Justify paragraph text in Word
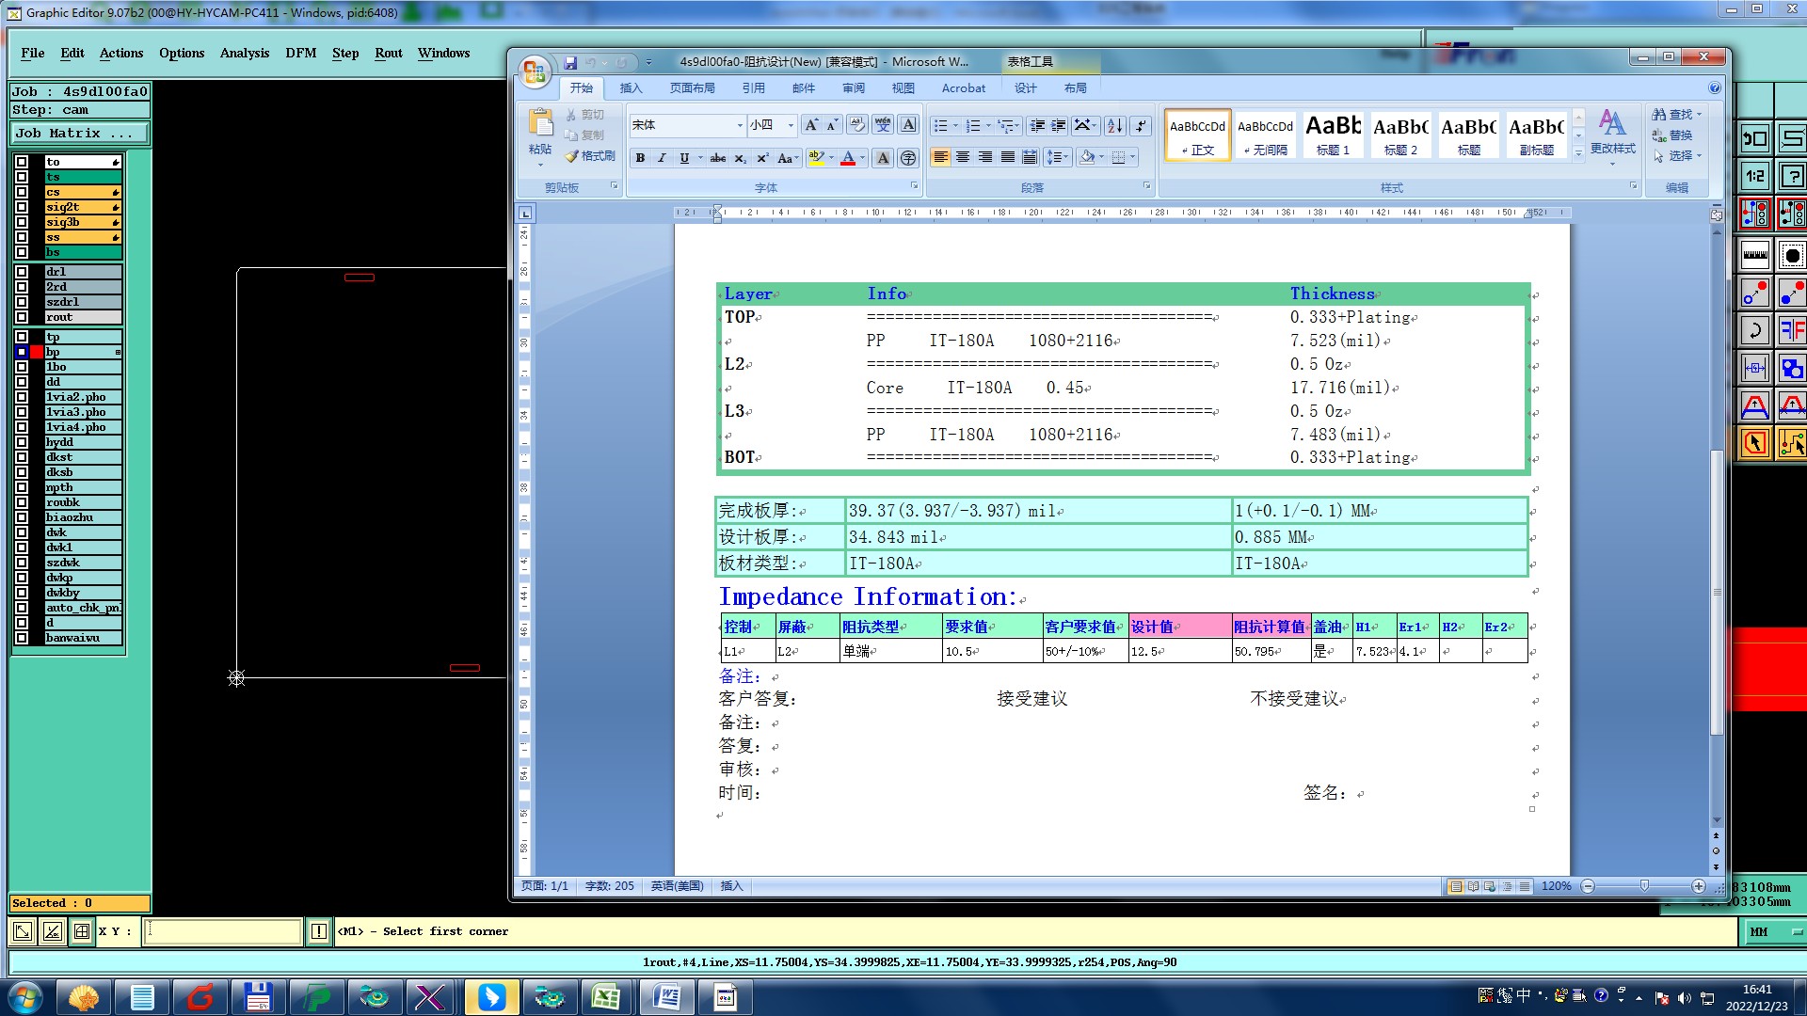This screenshot has width=1807, height=1016. [1008, 157]
